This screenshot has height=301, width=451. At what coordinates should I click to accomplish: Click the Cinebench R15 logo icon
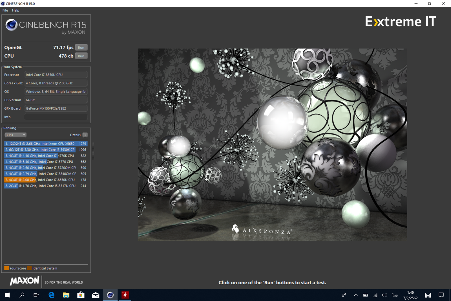(x=12, y=25)
